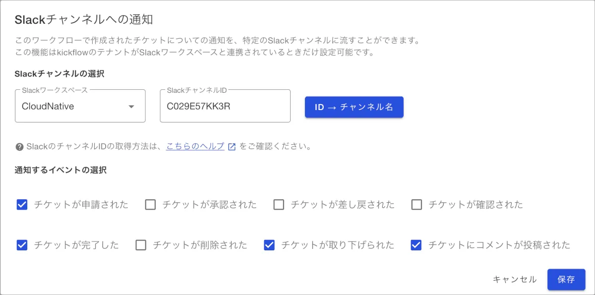This screenshot has height=295, width=595.
Task: Open the こちらのヘルプ help link
Action: point(195,146)
